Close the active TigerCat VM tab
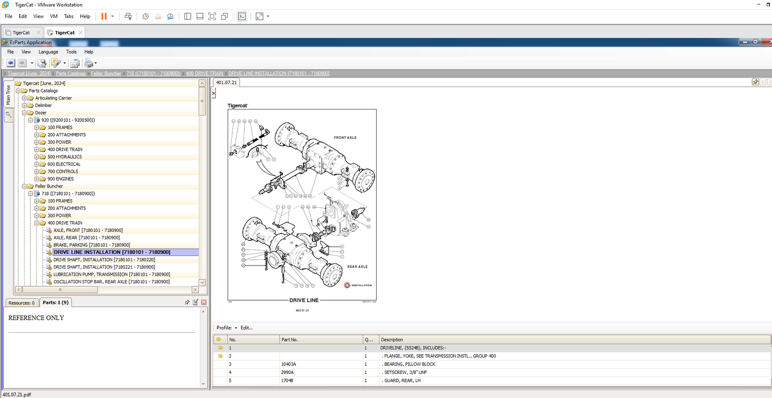The image size is (772, 398). point(80,33)
